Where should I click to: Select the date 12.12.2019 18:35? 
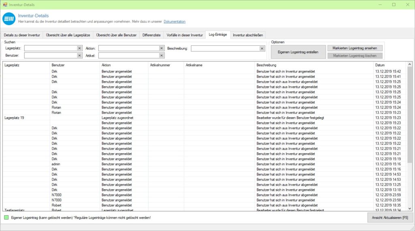(x=388, y=205)
